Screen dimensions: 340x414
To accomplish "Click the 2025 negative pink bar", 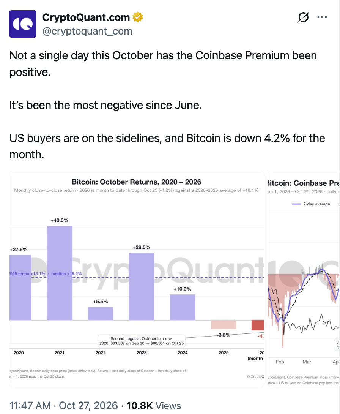I will pos(224,324).
